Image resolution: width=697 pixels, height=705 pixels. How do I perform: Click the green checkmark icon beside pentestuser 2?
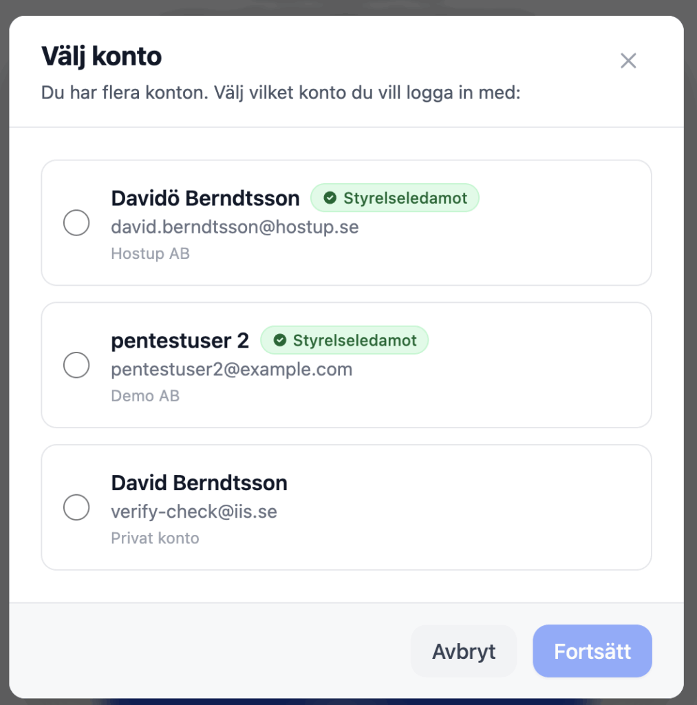coord(279,340)
